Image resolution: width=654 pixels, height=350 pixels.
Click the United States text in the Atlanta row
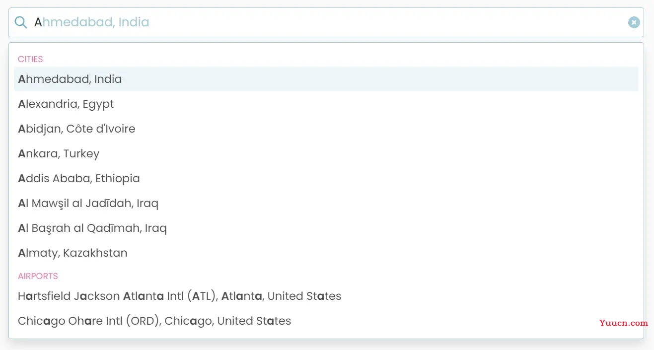304,296
